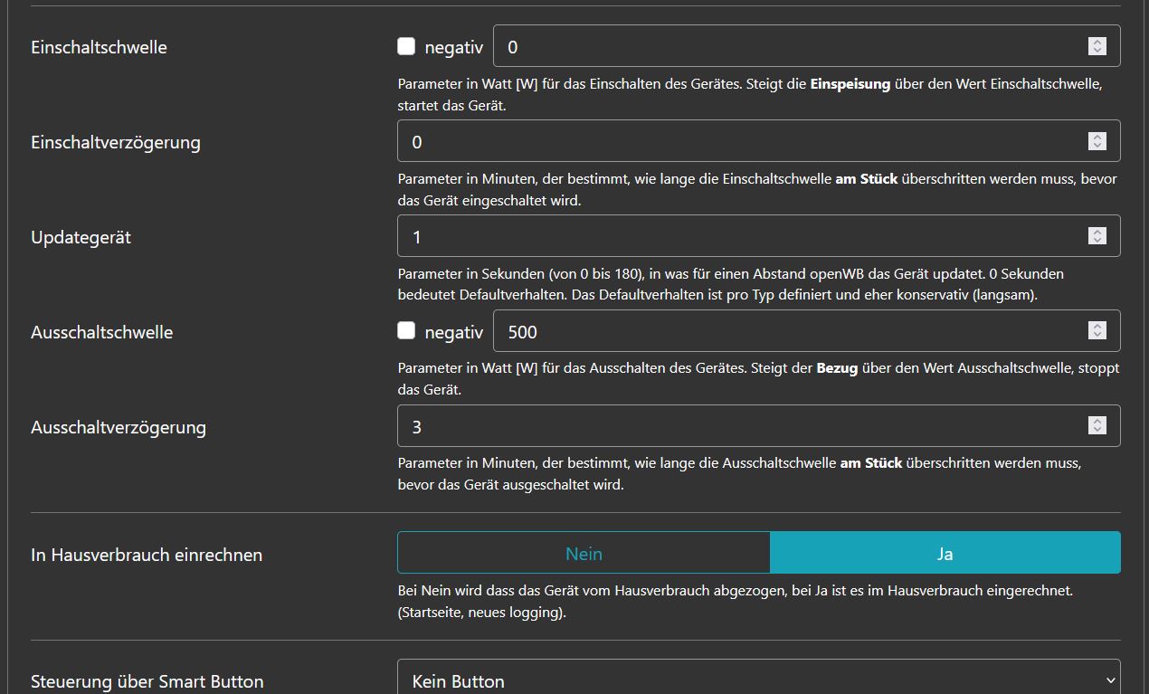
Task: Increase Einschaltverzögerung with the spinner up arrow
Action: pyautogui.click(x=1097, y=137)
